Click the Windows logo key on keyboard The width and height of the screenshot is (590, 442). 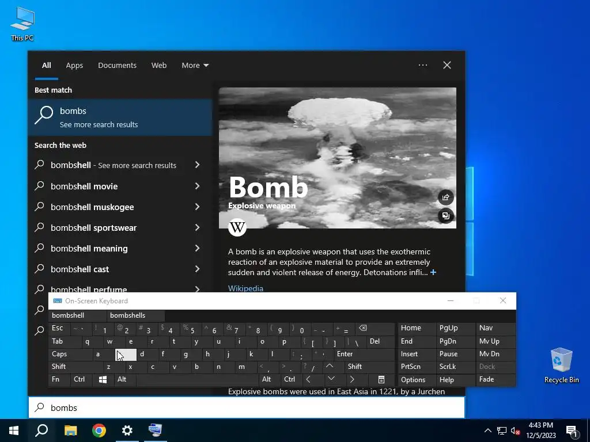[103, 380]
